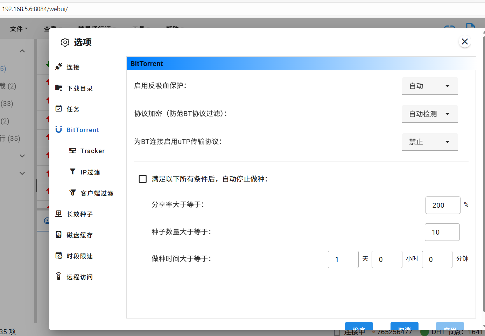Click the Tracker server icon
485x336 pixels.
[72, 151]
